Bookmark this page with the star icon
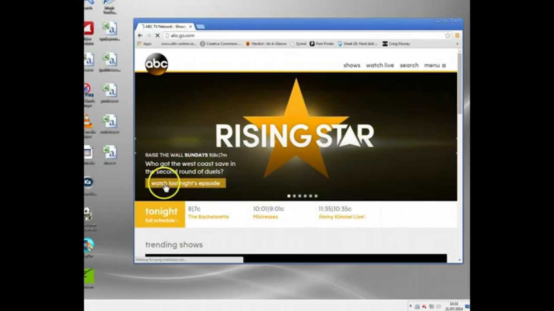Screen dimensions: 554x311 pyautogui.click(x=448, y=35)
